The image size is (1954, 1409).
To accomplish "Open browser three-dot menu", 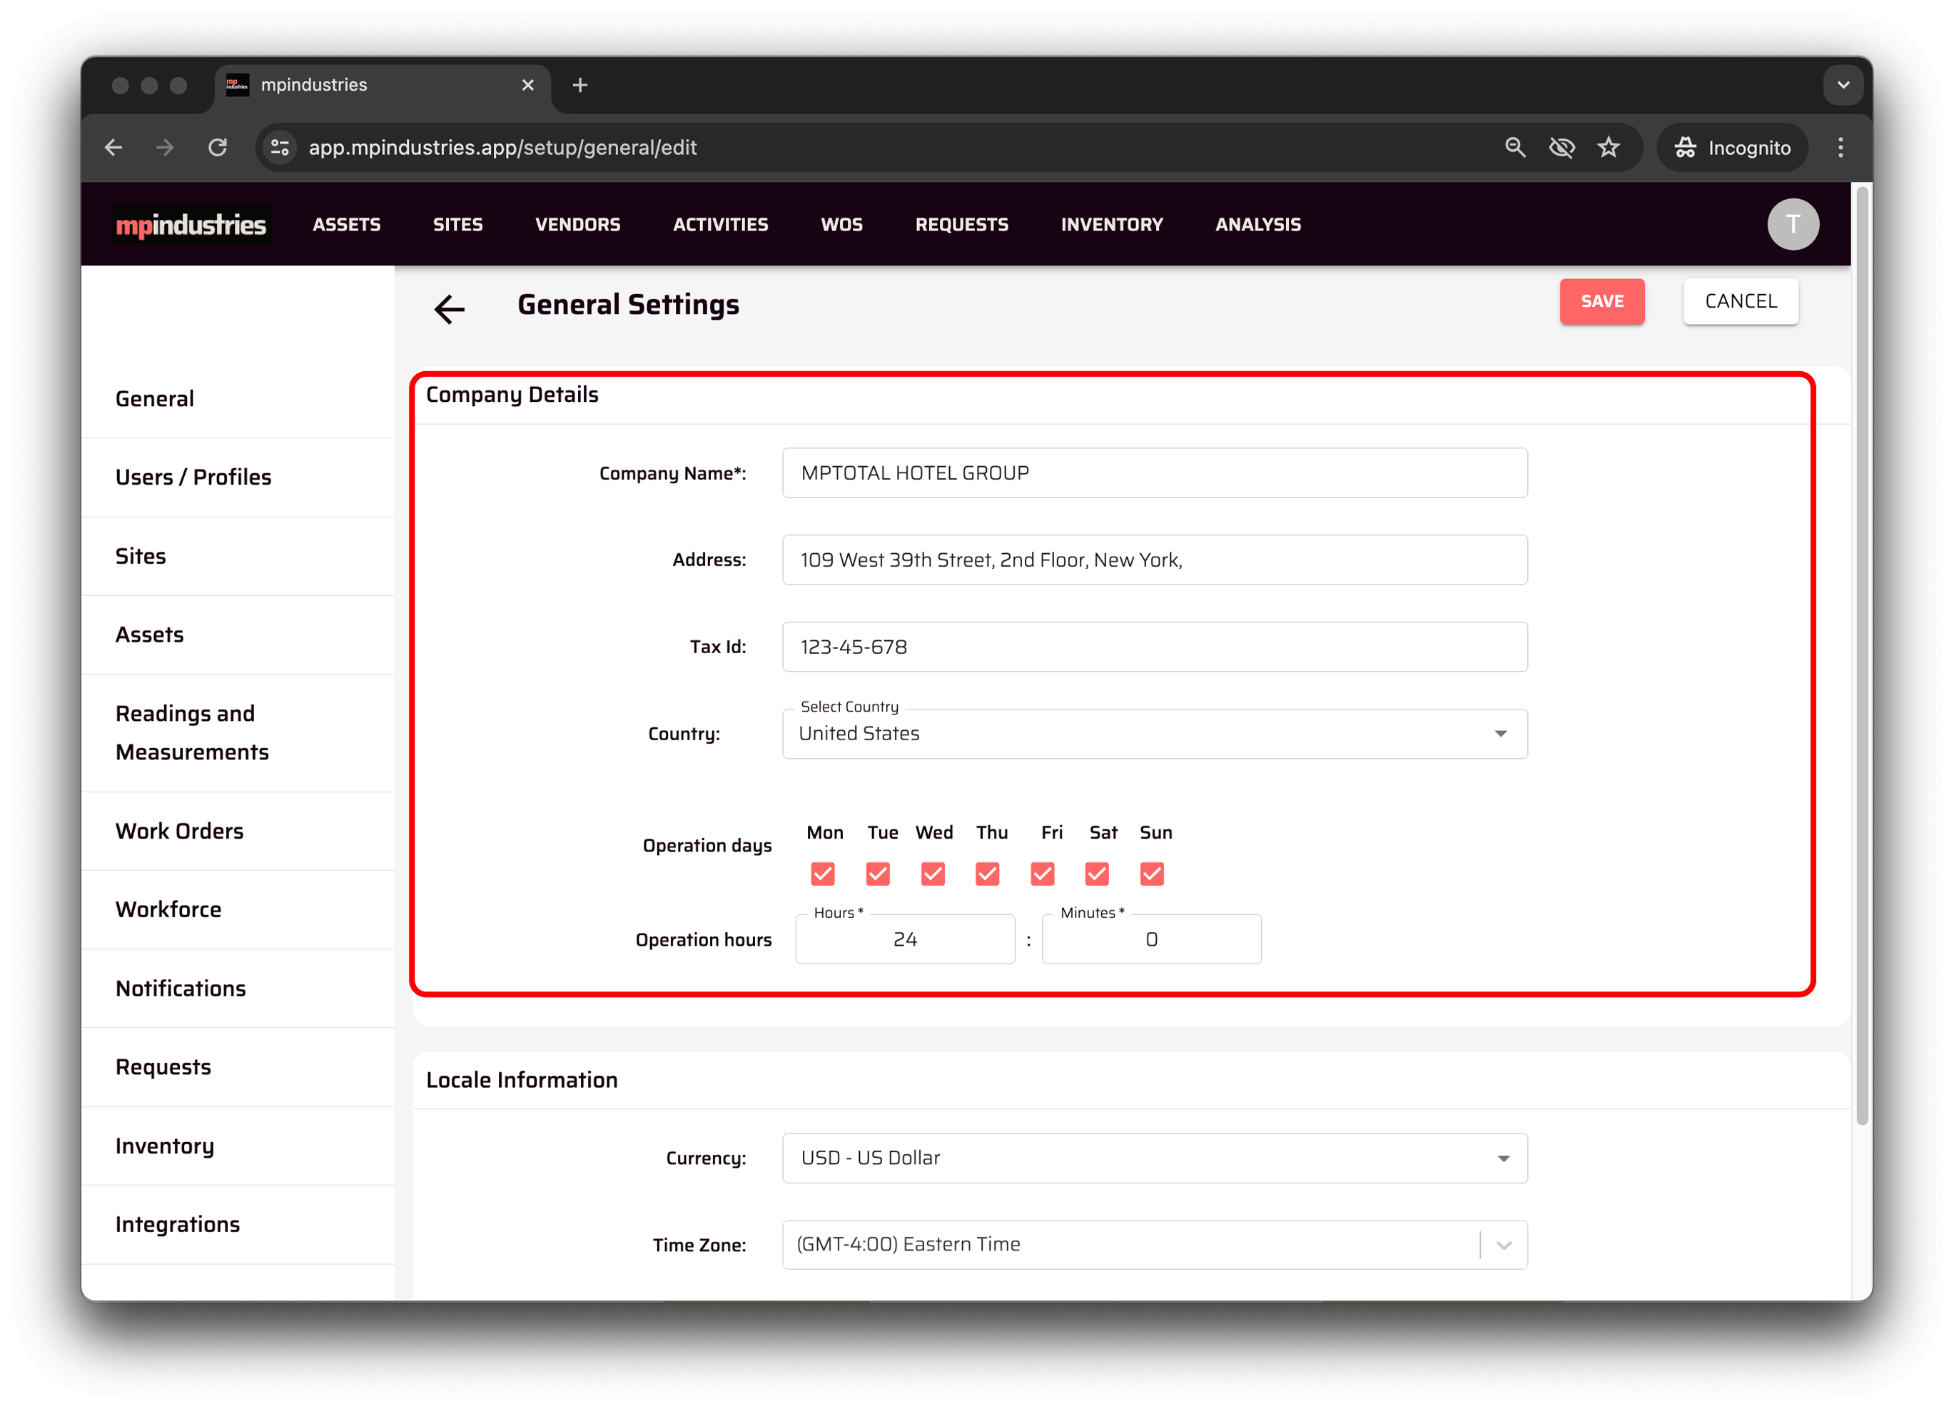I will click(1841, 147).
